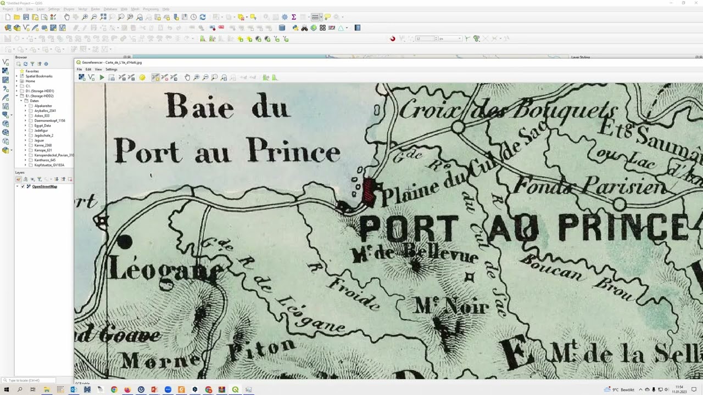
Task: Open Georeferencer File menu
Action: (x=79, y=69)
